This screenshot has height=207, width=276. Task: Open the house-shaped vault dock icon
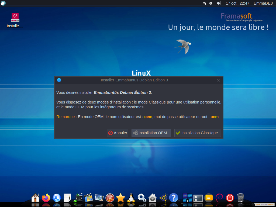(153, 198)
